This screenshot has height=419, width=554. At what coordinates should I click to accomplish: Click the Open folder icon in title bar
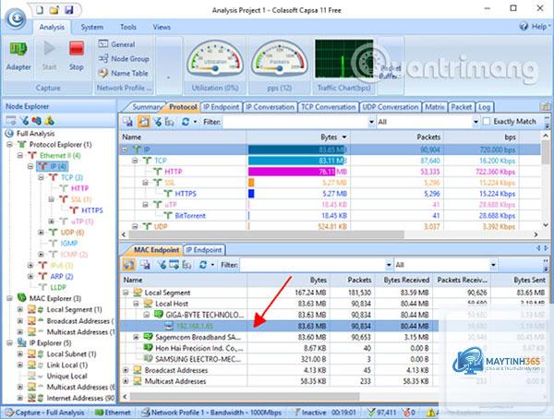(54, 10)
